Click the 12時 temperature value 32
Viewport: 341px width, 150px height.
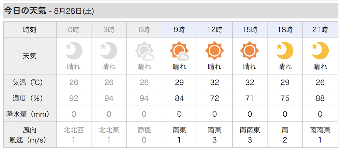click(214, 82)
